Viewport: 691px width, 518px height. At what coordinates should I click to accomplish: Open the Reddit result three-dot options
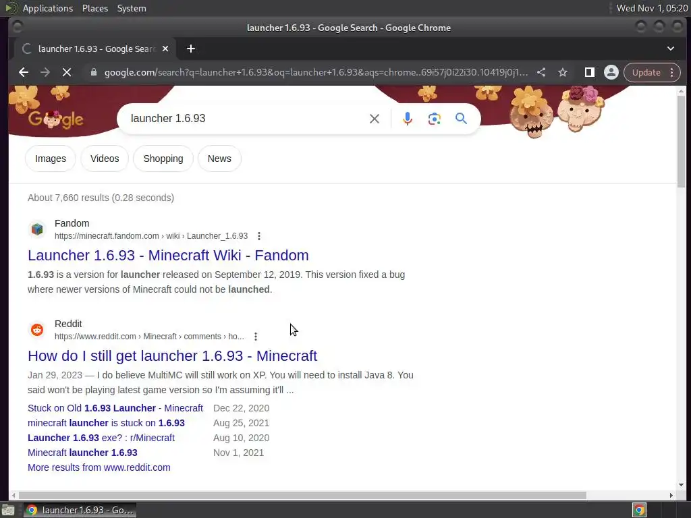(256, 337)
